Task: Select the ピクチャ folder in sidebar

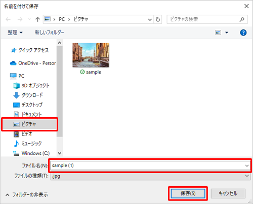Action: point(29,124)
